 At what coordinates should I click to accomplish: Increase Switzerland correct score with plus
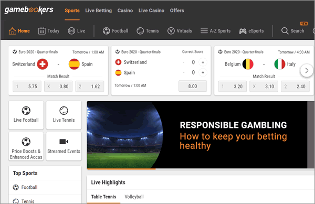tap(203, 62)
